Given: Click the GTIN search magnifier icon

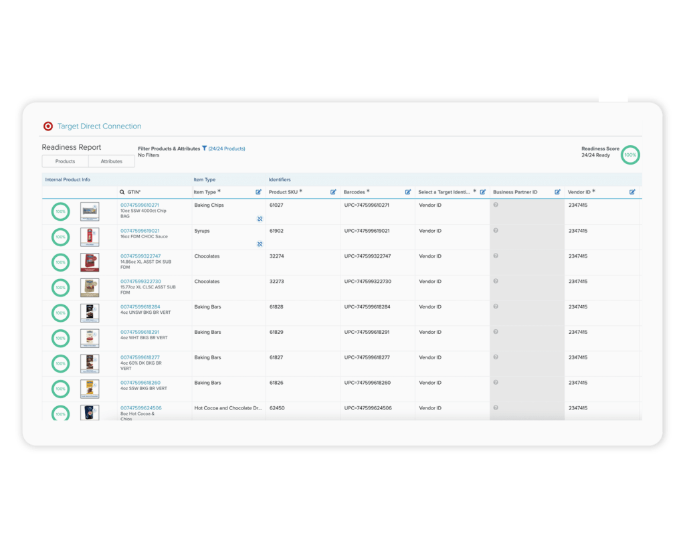Looking at the screenshot, I should (122, 192).
